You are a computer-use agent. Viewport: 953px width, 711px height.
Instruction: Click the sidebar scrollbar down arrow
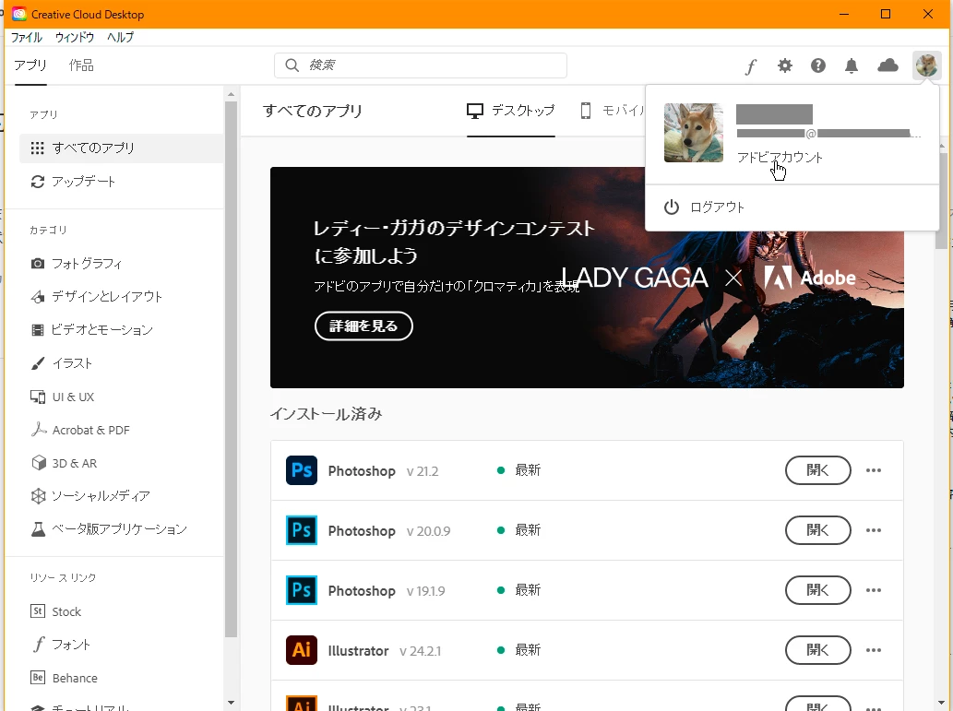pos(231,703)
